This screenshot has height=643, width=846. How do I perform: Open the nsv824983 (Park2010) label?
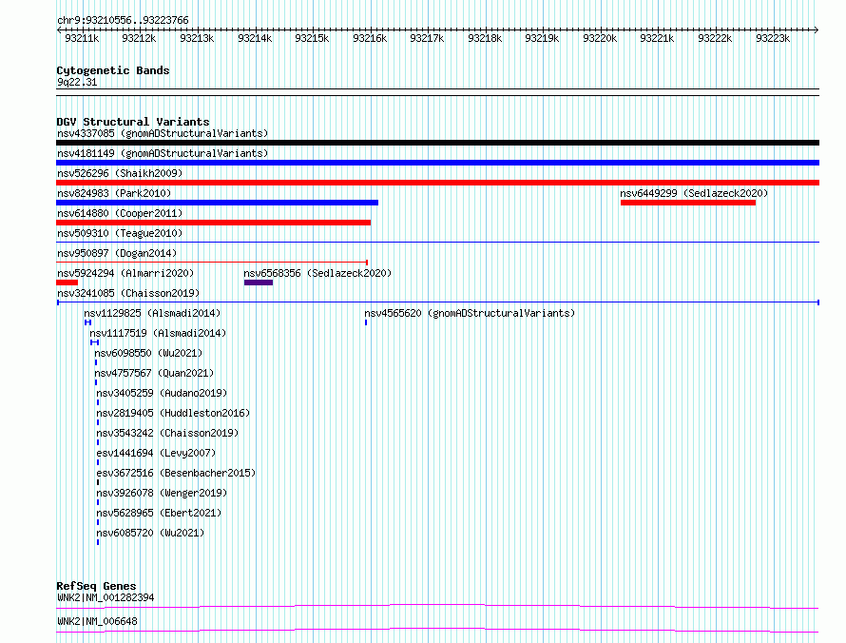click(x=114, y=193)
